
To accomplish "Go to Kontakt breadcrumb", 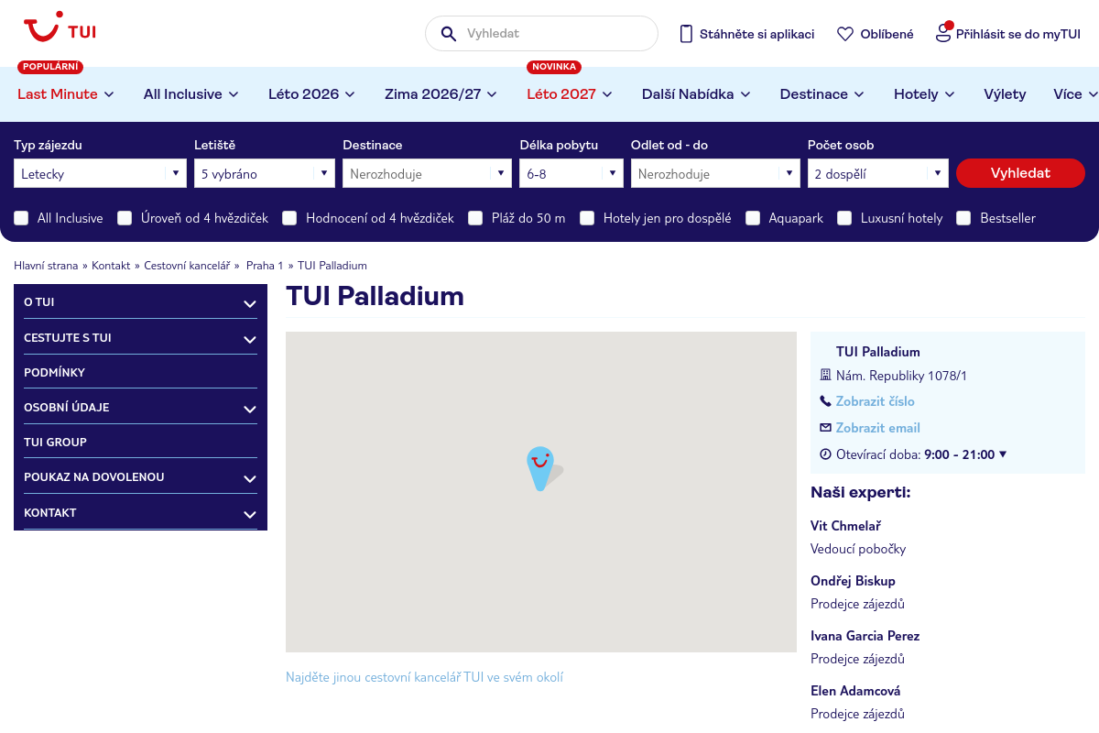I will pos(111,266).
